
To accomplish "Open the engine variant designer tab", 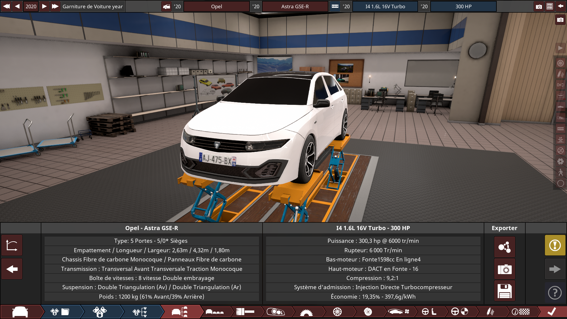I will [x=100, y=312].
